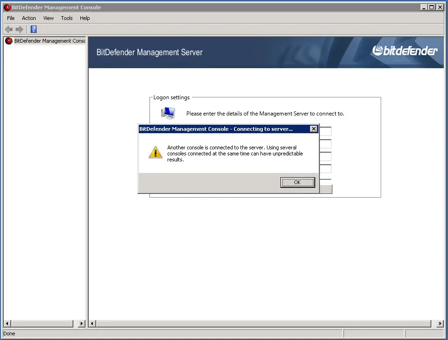Image resolution: width=448 pixels, height=340 pixels.
Task: Click the 'Another console is connected' warning message
Action: click(x=235, y=154)
